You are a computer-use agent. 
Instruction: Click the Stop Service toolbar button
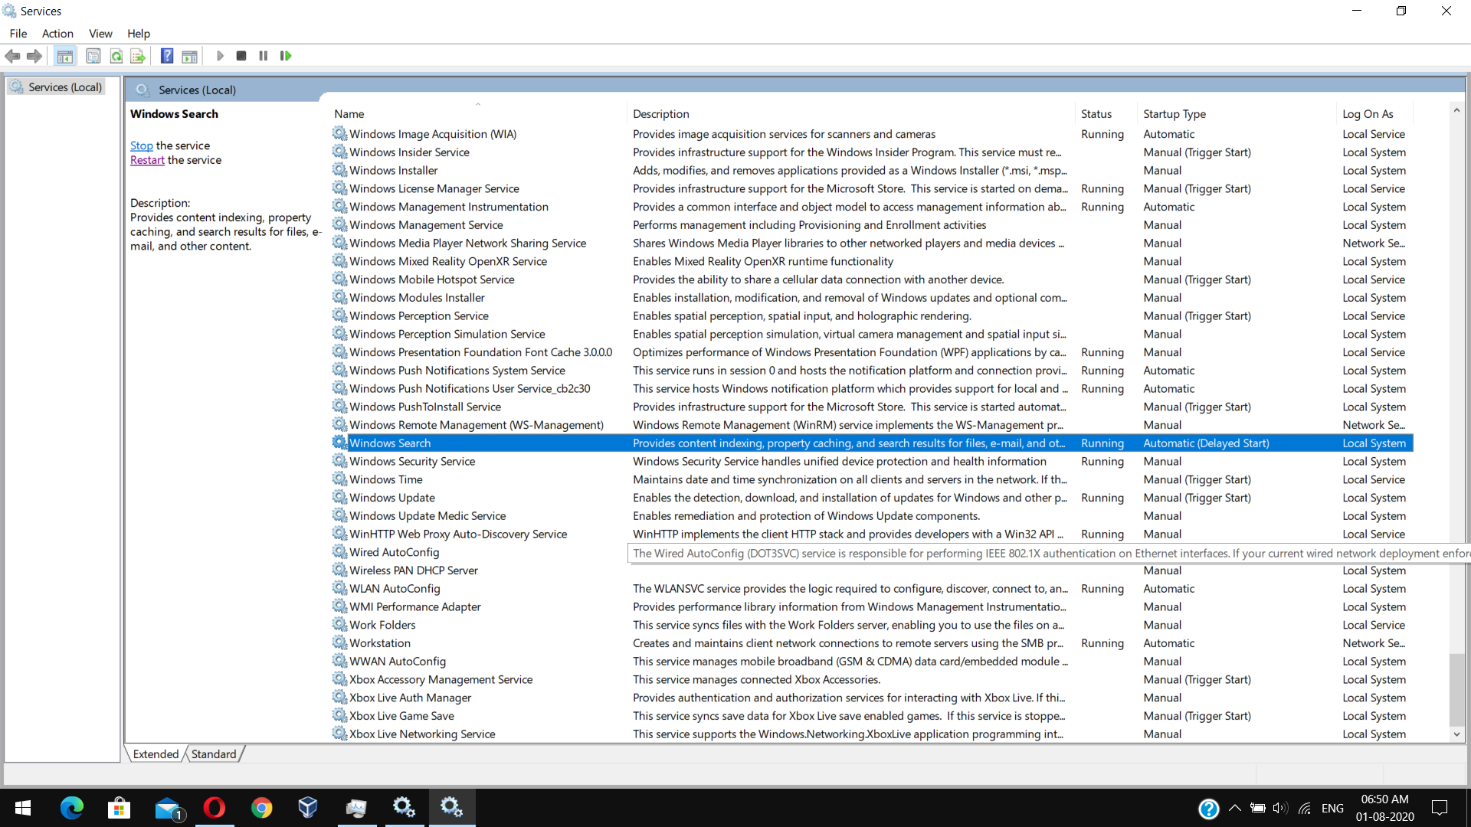coord(241,56)
